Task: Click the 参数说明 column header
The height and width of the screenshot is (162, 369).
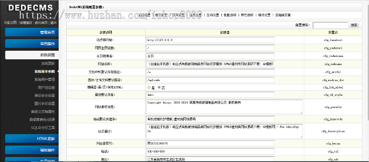Action: click(x=106, y=33)
